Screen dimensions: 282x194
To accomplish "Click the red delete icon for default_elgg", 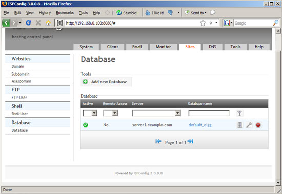I will click(258, 125).
